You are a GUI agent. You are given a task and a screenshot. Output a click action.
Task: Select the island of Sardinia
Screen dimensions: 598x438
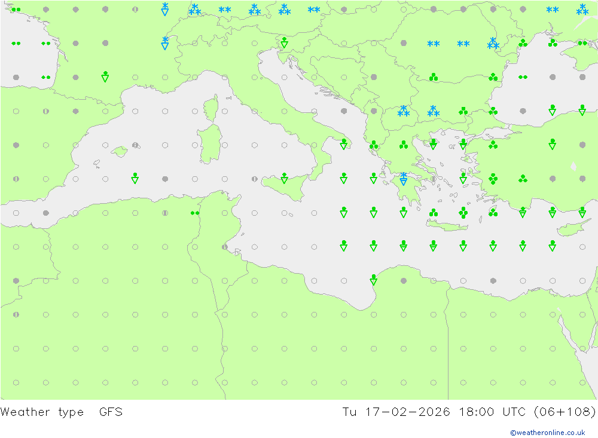pos(210,145)
